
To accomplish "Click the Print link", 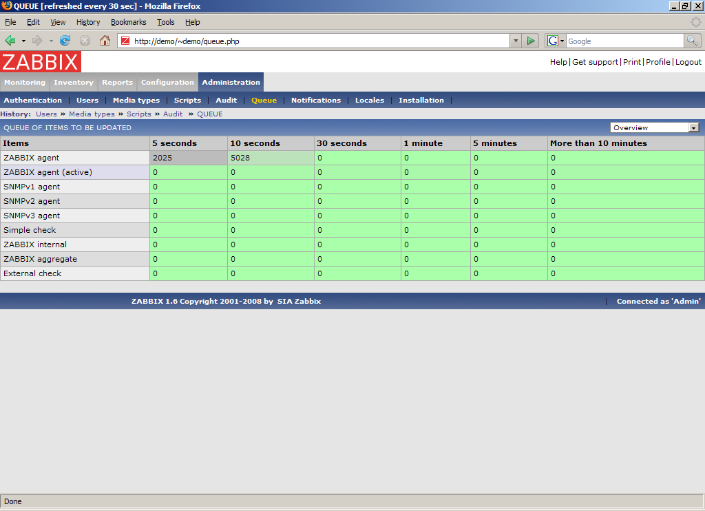I will pyautogui.click(x=632, y=62).
